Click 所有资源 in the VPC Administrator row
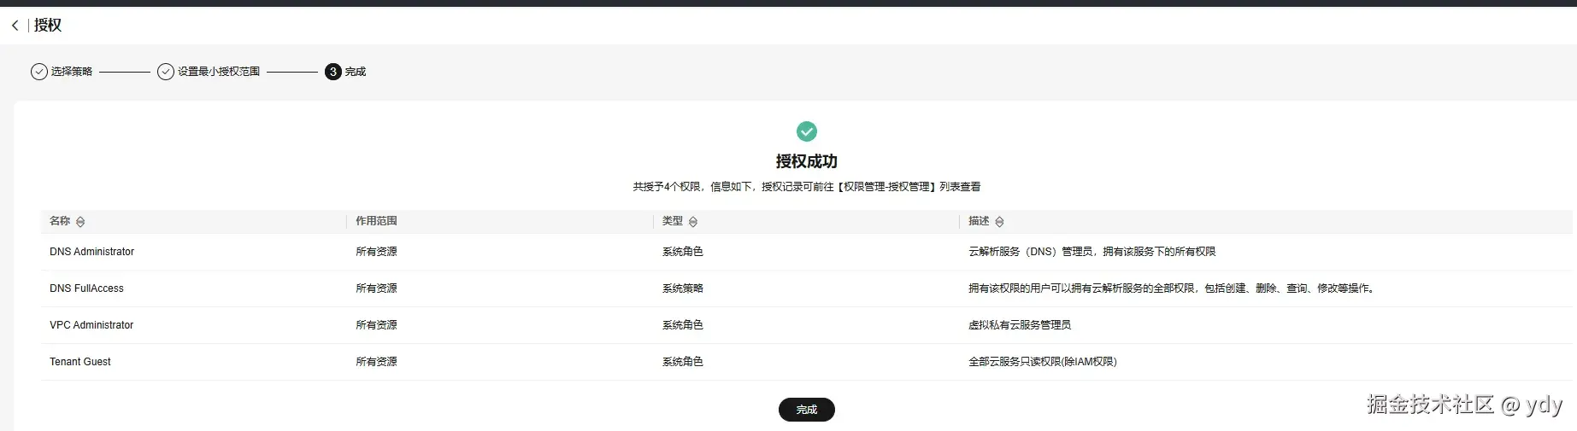1577x431 pixels. tap(376, 325)
